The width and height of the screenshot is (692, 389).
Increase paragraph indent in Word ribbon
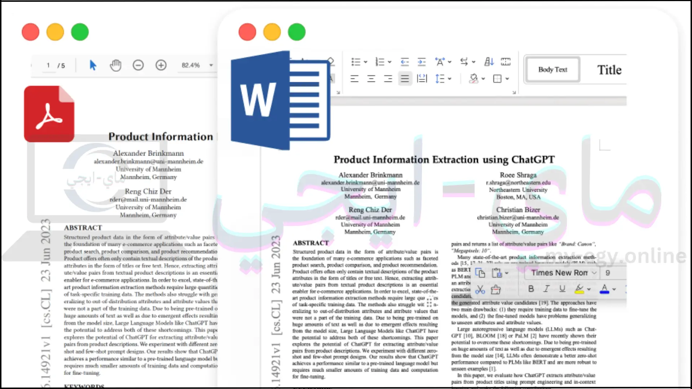coord(422,62)
